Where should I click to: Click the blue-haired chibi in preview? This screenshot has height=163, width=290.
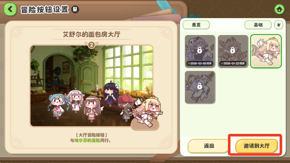[x=57, y=106]
